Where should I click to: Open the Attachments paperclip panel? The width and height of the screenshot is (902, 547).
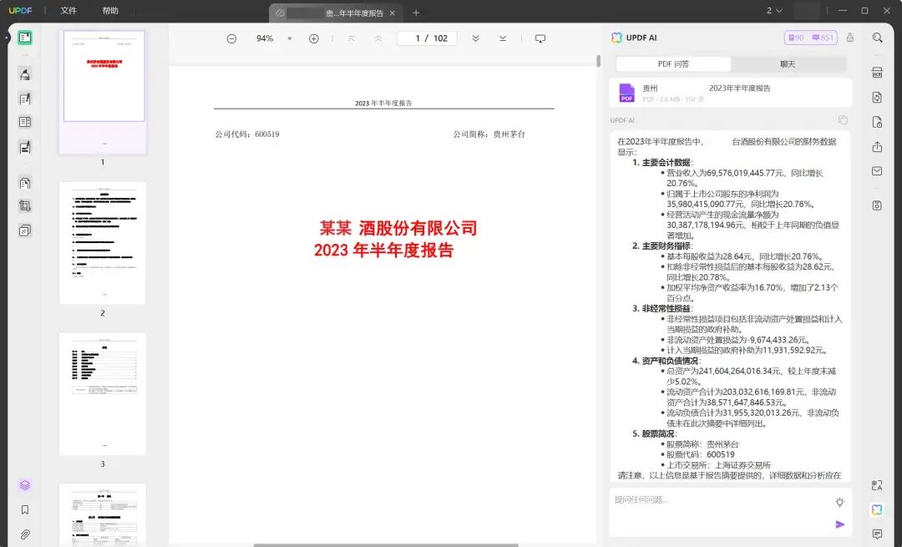click(x=25, y=534)
